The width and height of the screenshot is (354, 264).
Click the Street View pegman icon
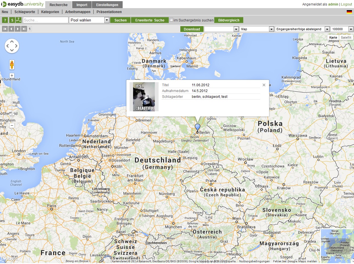point(12,64)
